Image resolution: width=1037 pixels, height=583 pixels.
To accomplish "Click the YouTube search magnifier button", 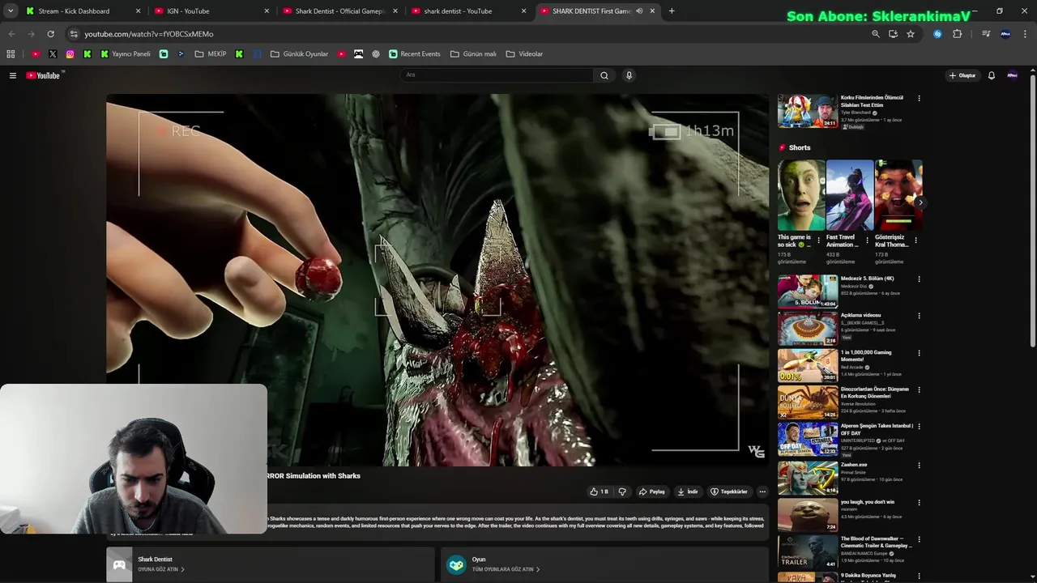I will pyautogui.click(x=604, y=75).
